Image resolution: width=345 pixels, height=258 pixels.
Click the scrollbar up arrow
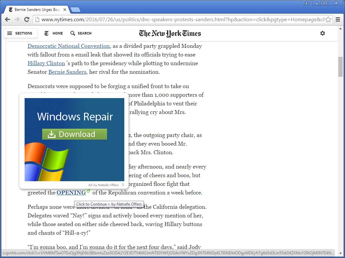[x=340, y=29]
